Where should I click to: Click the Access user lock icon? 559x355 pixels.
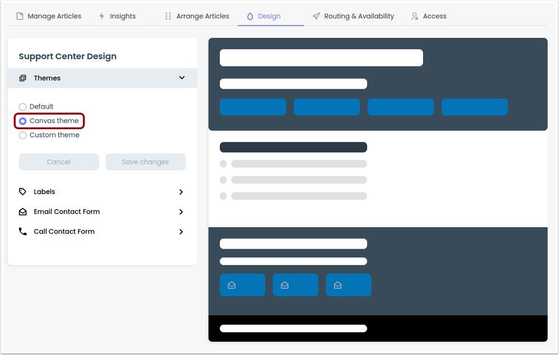(x=415, y=16)
